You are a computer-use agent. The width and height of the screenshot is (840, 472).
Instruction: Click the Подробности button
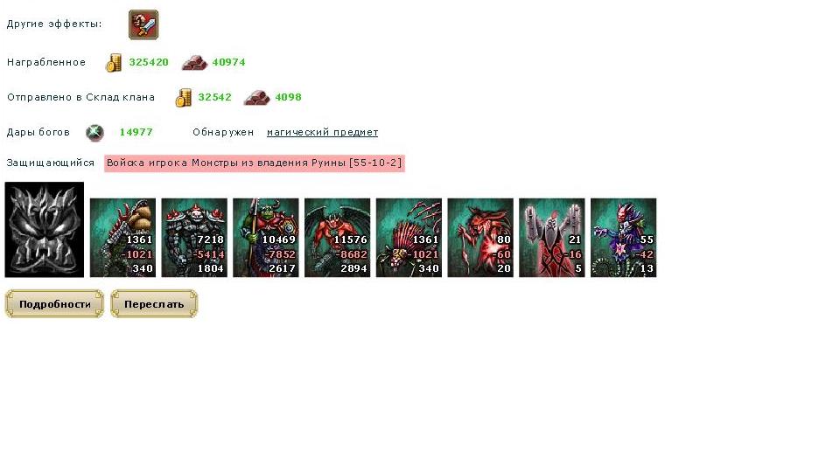click(54, 304)
